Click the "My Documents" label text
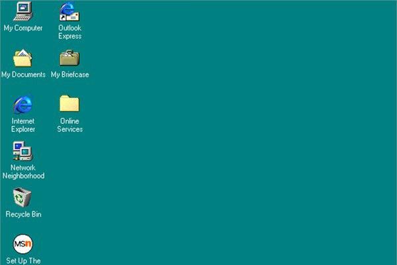 pyautogui.click(x=23, y=75)
